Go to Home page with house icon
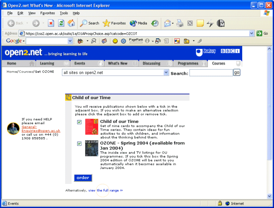The width and height of the screenshot is (274, 208). point(71,23)
